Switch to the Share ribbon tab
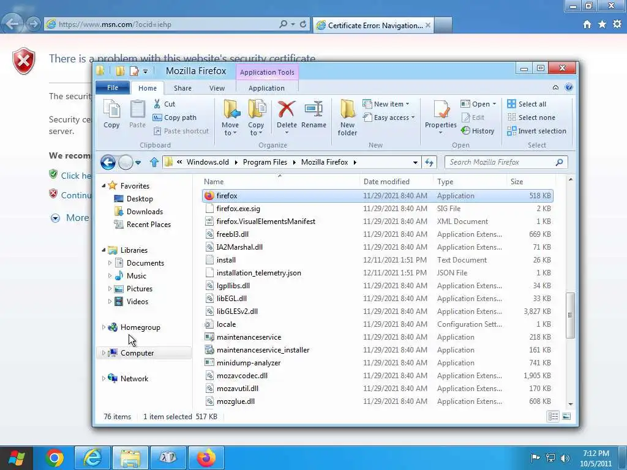 click(x=182, y=88)
